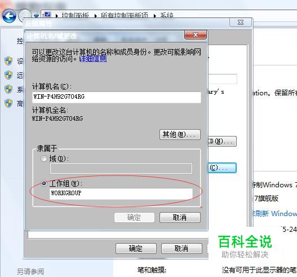Click the WORKGROUP text field

[x=121, y=194]
